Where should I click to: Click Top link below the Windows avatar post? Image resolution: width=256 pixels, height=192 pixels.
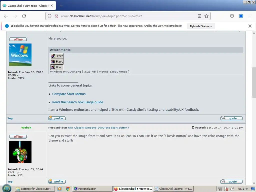click(10, 118)
